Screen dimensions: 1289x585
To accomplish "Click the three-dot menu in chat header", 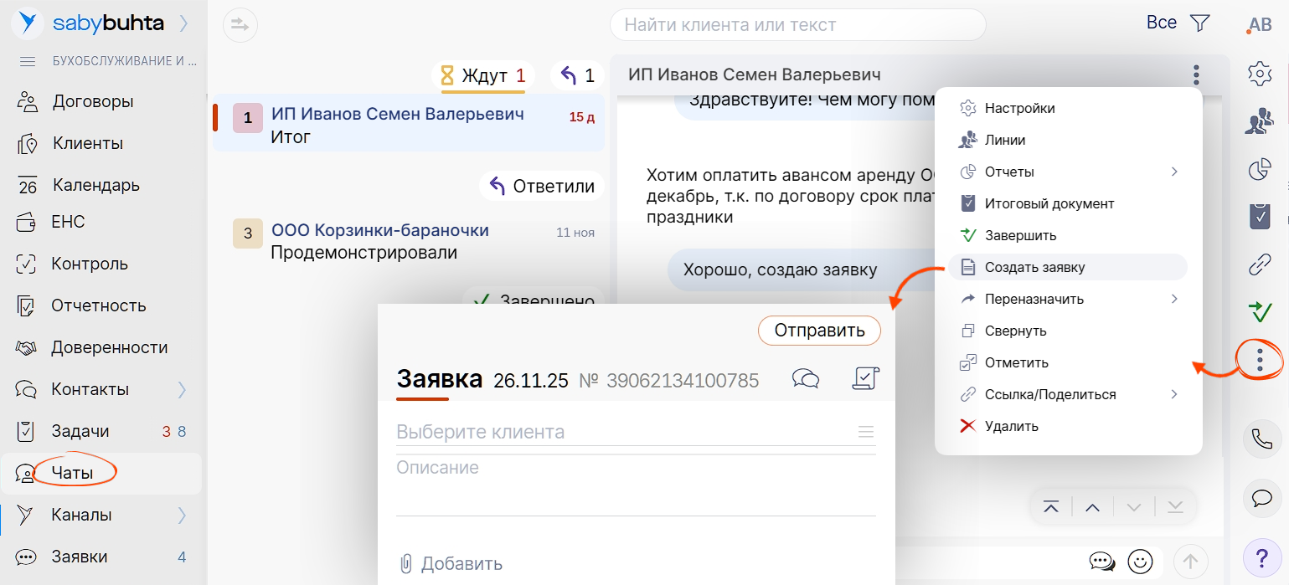I will tap(1196, 75).
